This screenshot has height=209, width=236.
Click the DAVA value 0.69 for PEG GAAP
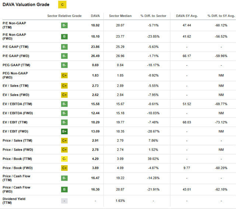(x=95, y=65)
